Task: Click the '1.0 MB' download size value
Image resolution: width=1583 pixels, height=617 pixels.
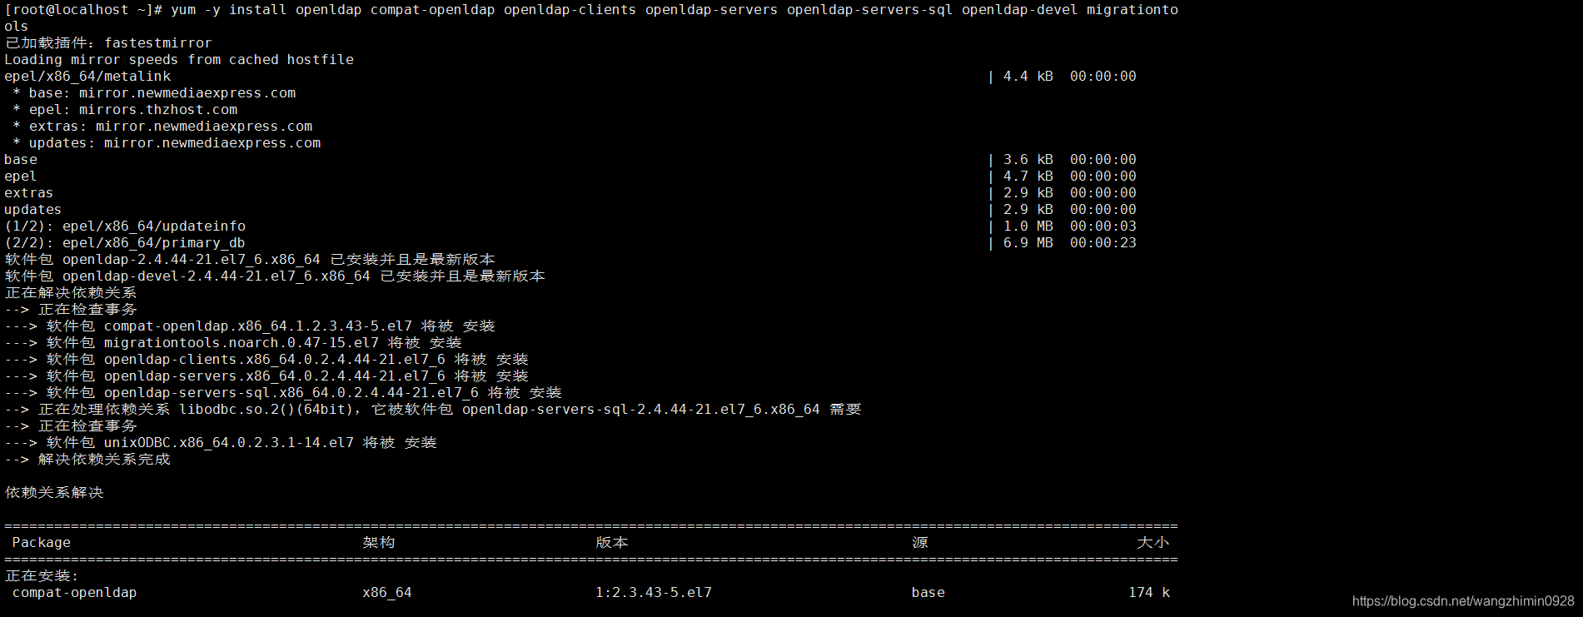Action: coord(1028,226)
